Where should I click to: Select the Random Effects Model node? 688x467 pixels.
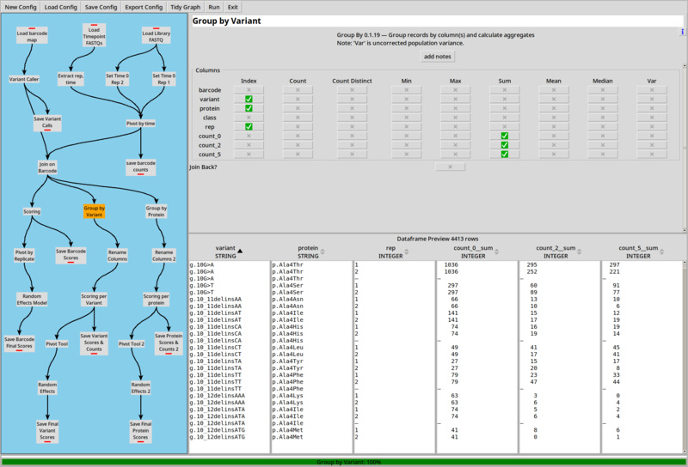pyautogui.click(x=32, y=300)
